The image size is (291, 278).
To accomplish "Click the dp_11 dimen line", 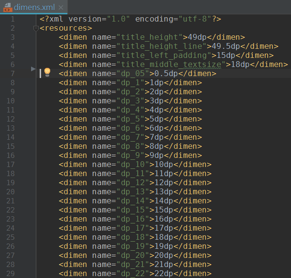I will click(x=135, y=174).
